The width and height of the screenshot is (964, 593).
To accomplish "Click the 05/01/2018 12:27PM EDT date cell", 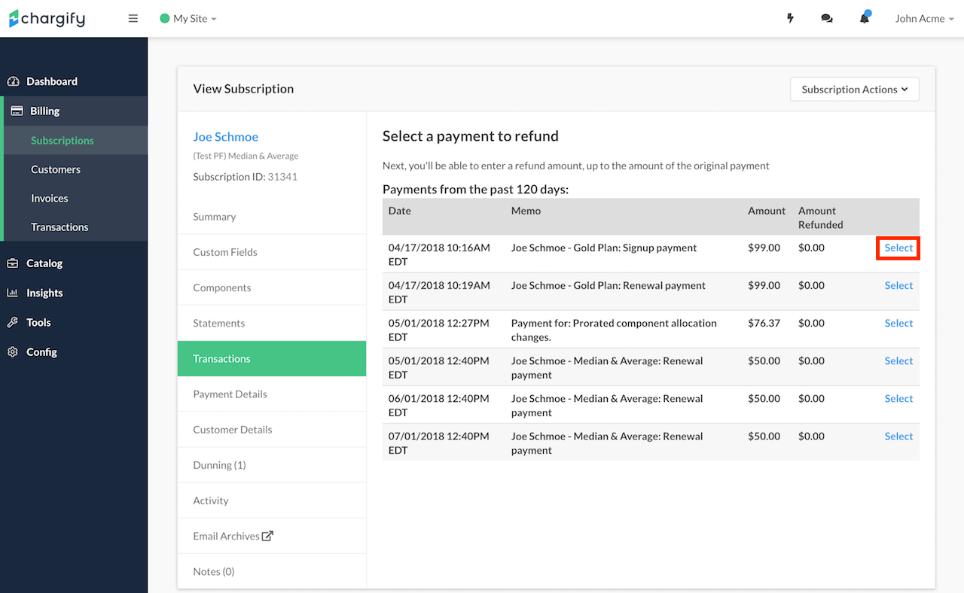I will click(439, 330).
